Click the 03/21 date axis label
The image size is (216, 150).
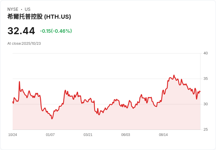pos(88,135)
